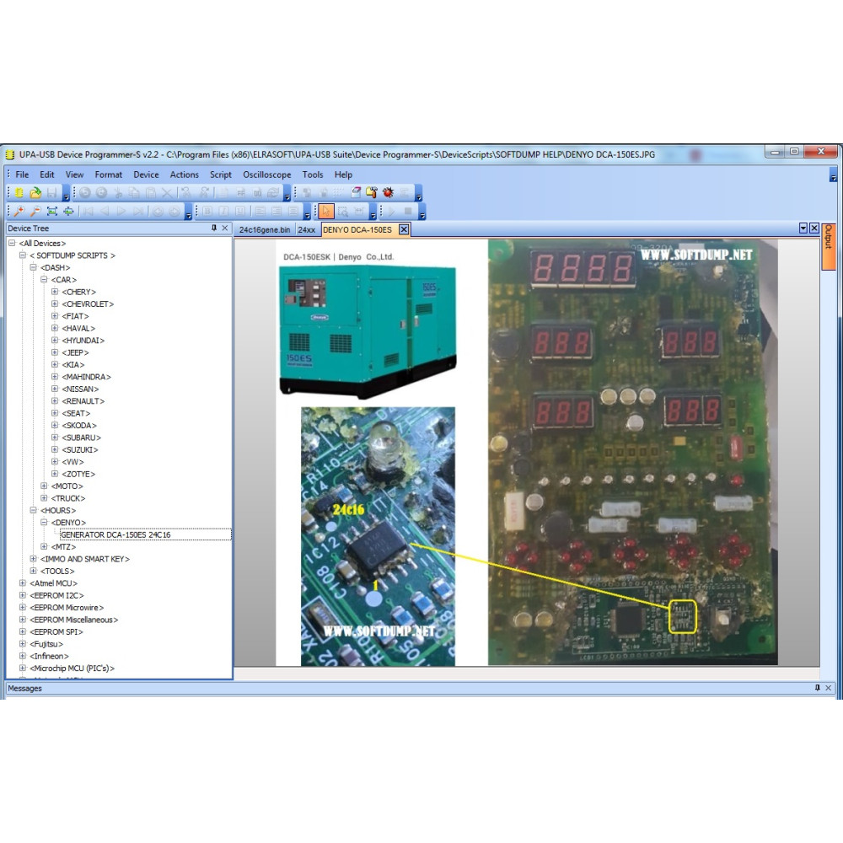Close the Device Tree panel
The width and height of the screenshot is (843, 843).
point(225,228)
